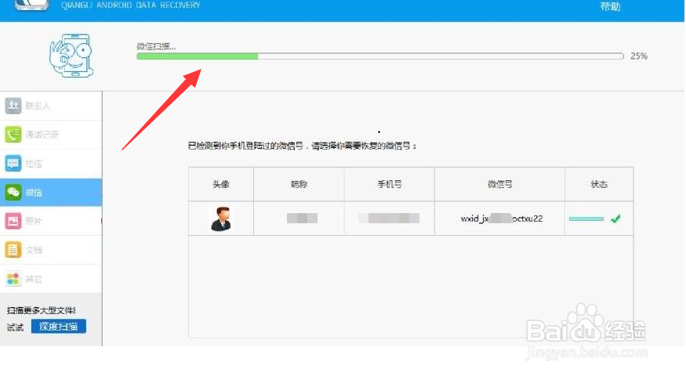
Task: Click the app logo in title bar
Action: click(x=31, y=5)
